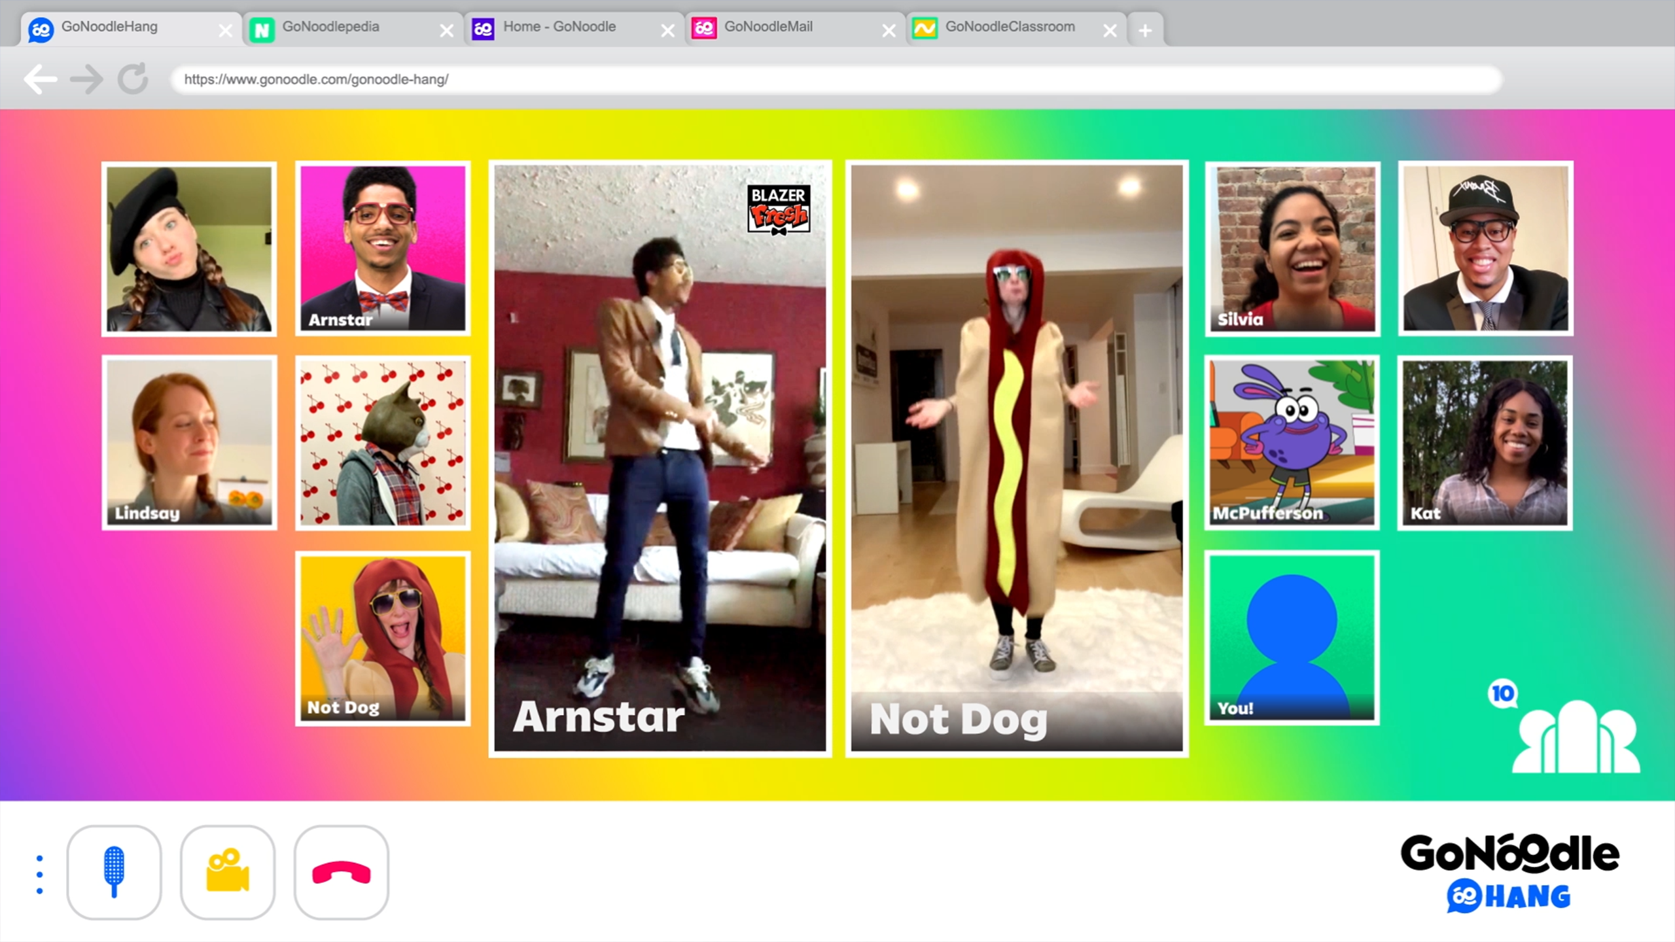Mute the blue microphone button
This screenshot has height=942, width=1675.
click(x=114, y=872)
